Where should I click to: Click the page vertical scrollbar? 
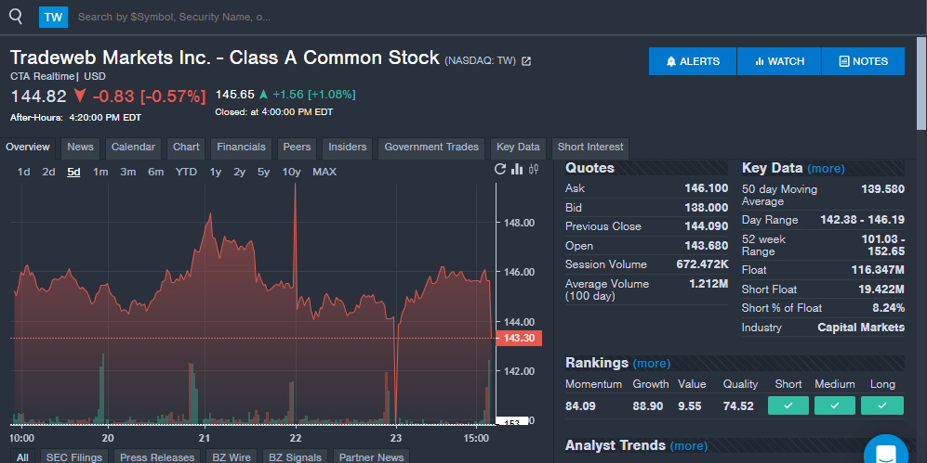click(921, 83)
